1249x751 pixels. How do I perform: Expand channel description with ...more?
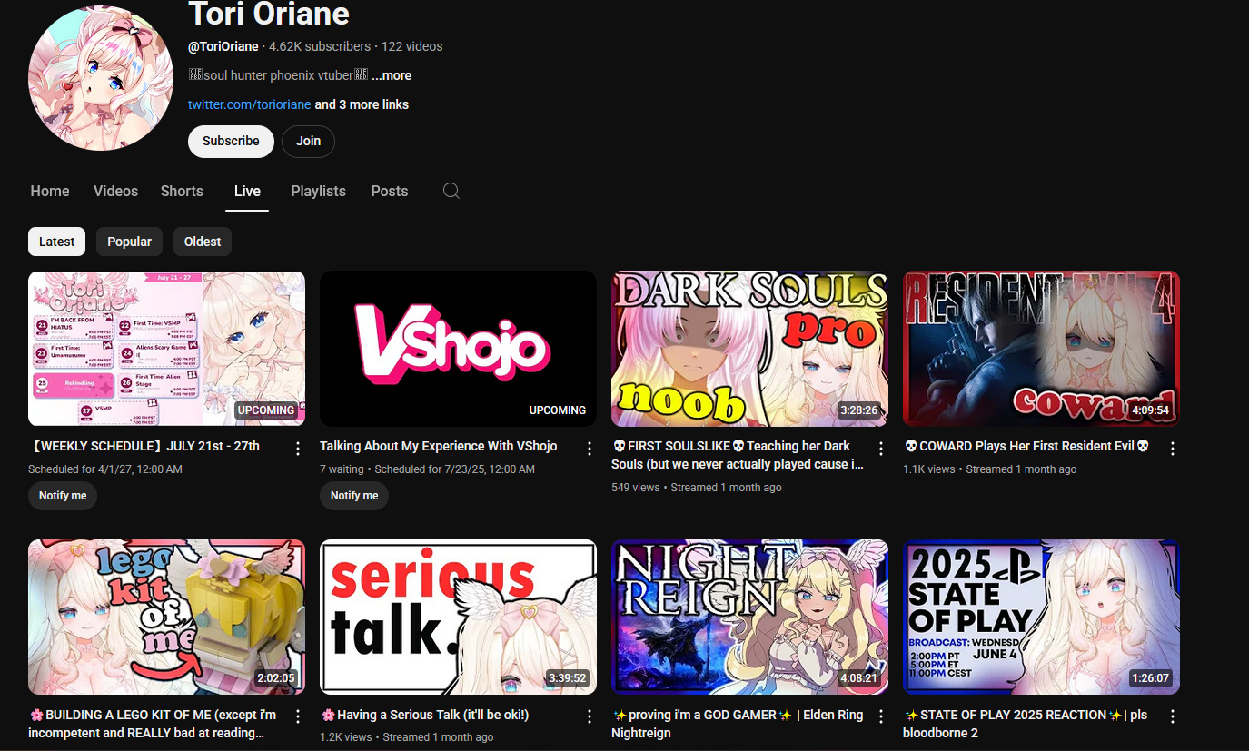(x=392, y=75)
